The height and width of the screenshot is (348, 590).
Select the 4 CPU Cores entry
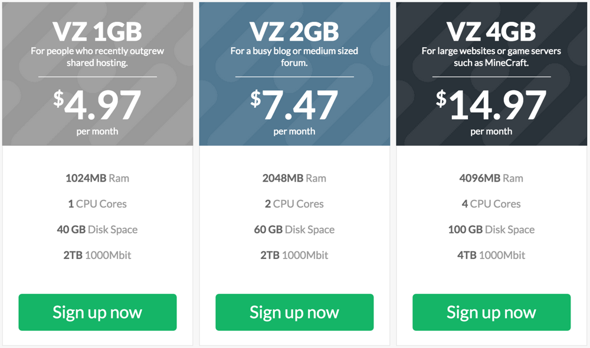[x=490, y=203]
